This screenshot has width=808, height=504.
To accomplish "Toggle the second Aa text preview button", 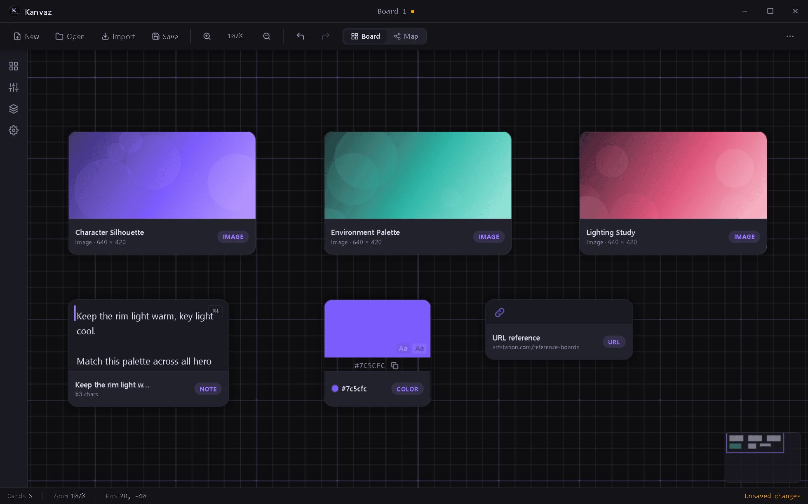I will click(419, 348).
